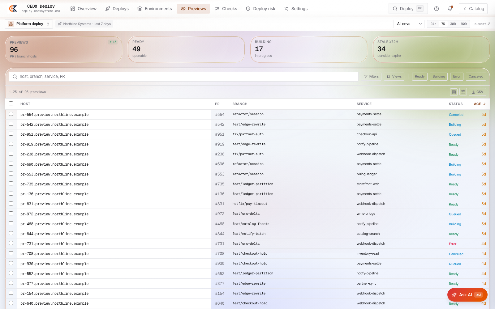Click the Platform deploy project avatar icon
495x309 pixels.
pos(11,24)
